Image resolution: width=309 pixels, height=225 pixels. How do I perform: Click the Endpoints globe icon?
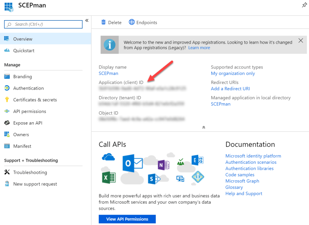click(132, 22)
